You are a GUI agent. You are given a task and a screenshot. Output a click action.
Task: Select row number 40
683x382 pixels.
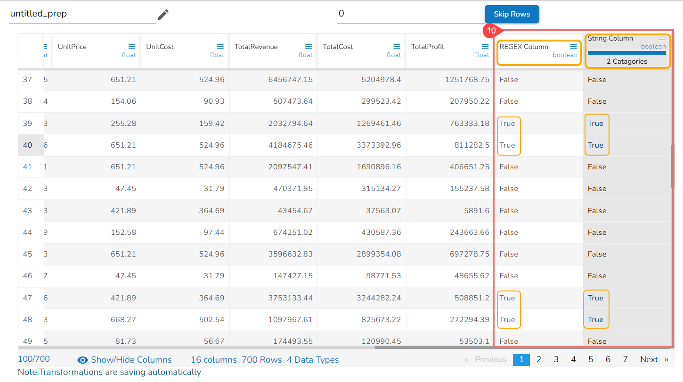pyautogui.click(x=28, y=145)
